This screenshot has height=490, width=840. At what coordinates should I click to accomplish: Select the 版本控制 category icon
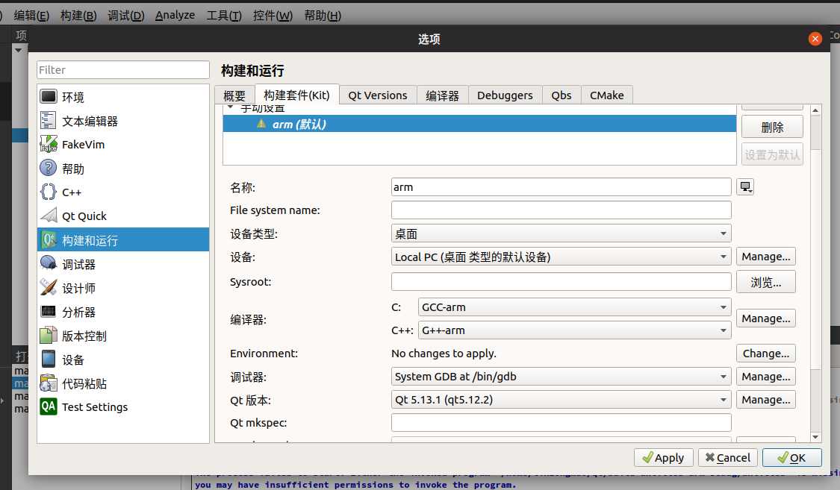point(49,336)
